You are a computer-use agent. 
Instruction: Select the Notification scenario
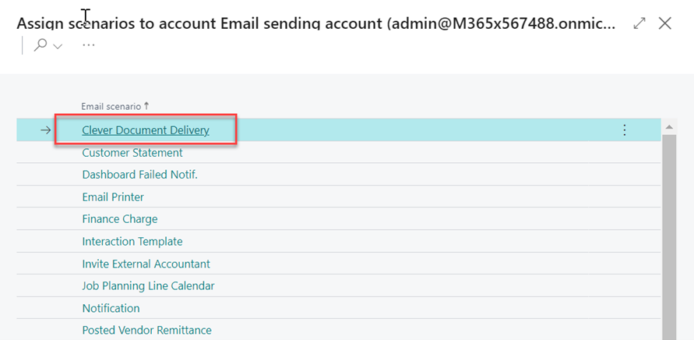coord(111,308)
